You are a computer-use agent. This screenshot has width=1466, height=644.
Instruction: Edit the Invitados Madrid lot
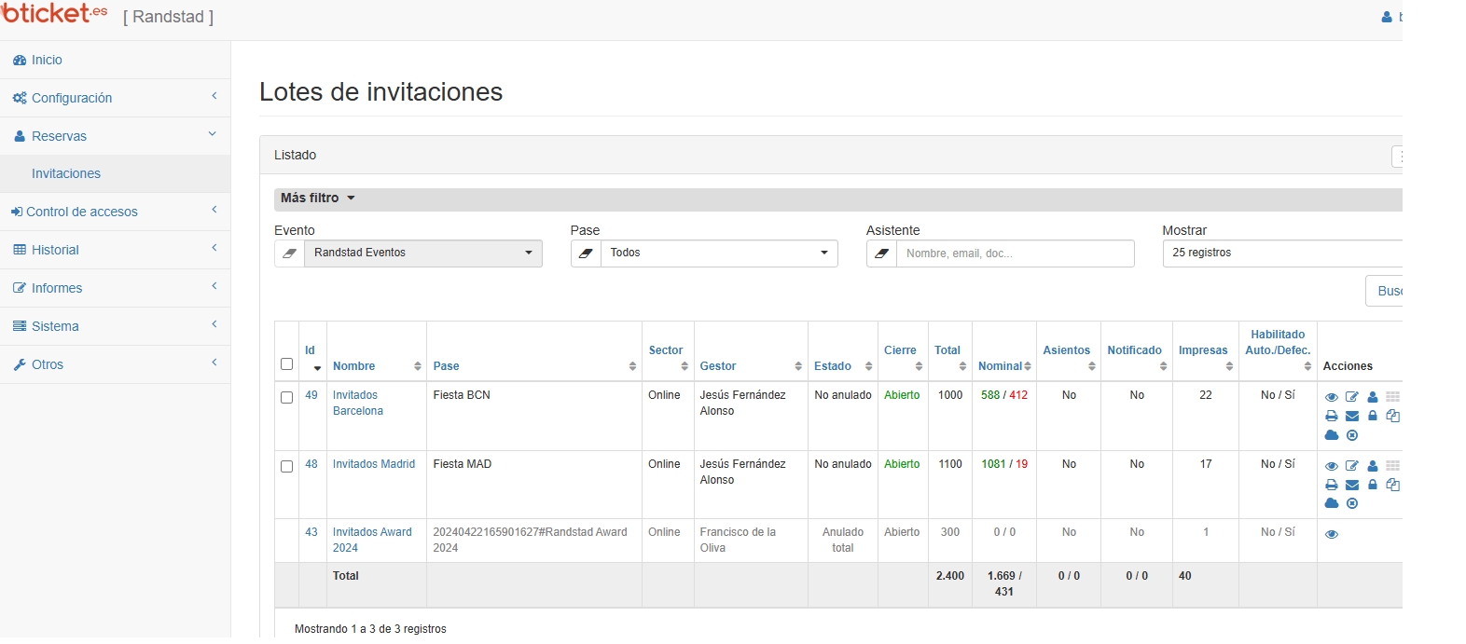tap(1352, 466)
